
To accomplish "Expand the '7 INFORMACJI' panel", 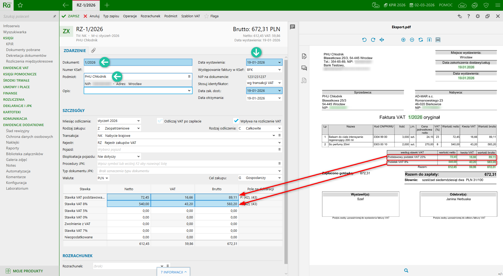I will [x=174, y=272].
